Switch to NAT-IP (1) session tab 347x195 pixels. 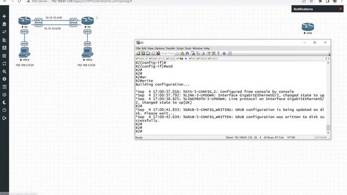[157, 58]
